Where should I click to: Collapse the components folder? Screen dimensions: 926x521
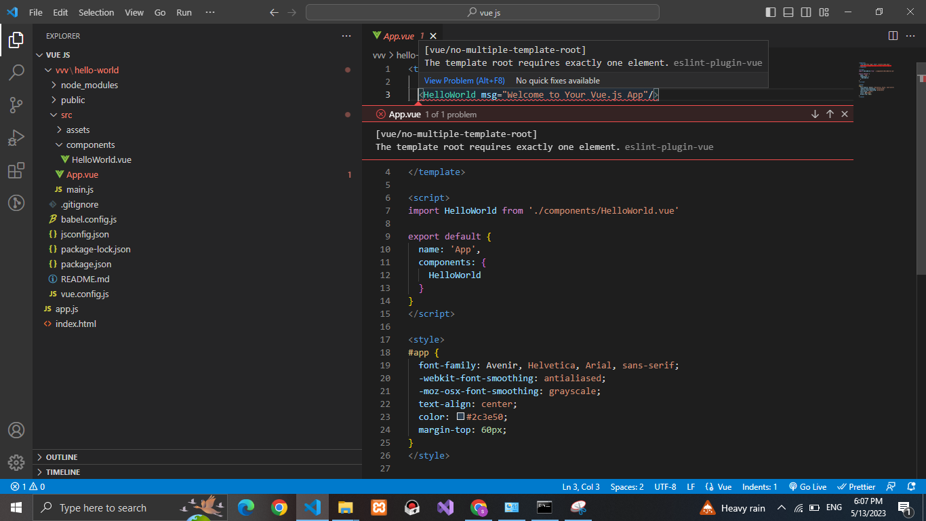pos(90,144)
